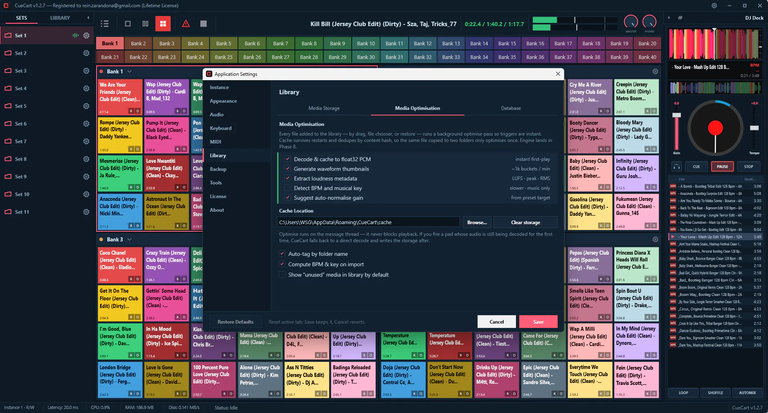Open settings gear for Set 8
The height and width of the screenshot is (413, 768).
(x=86, y=159)
